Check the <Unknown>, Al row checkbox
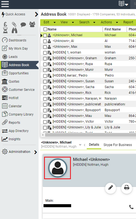Screen dimensions: 136x219 (x=45, y=41)
